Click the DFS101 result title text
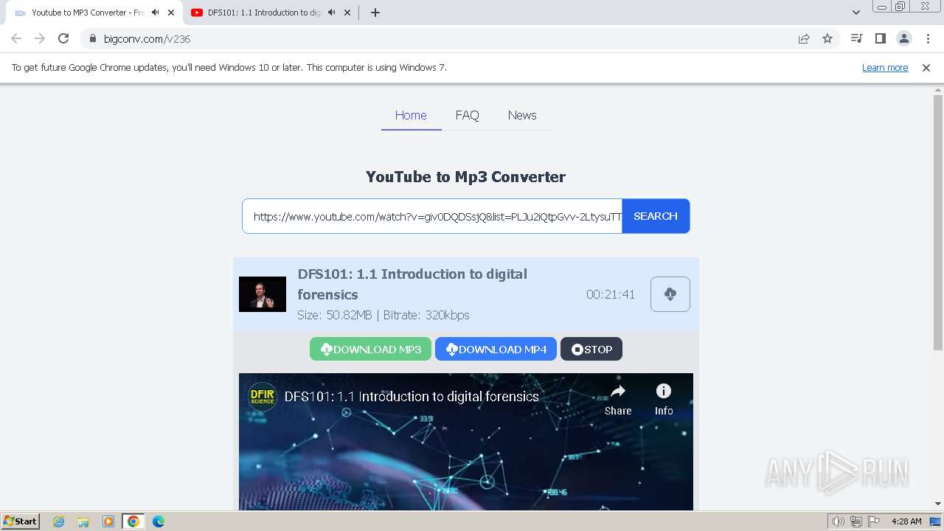 [x=412, y=284]
